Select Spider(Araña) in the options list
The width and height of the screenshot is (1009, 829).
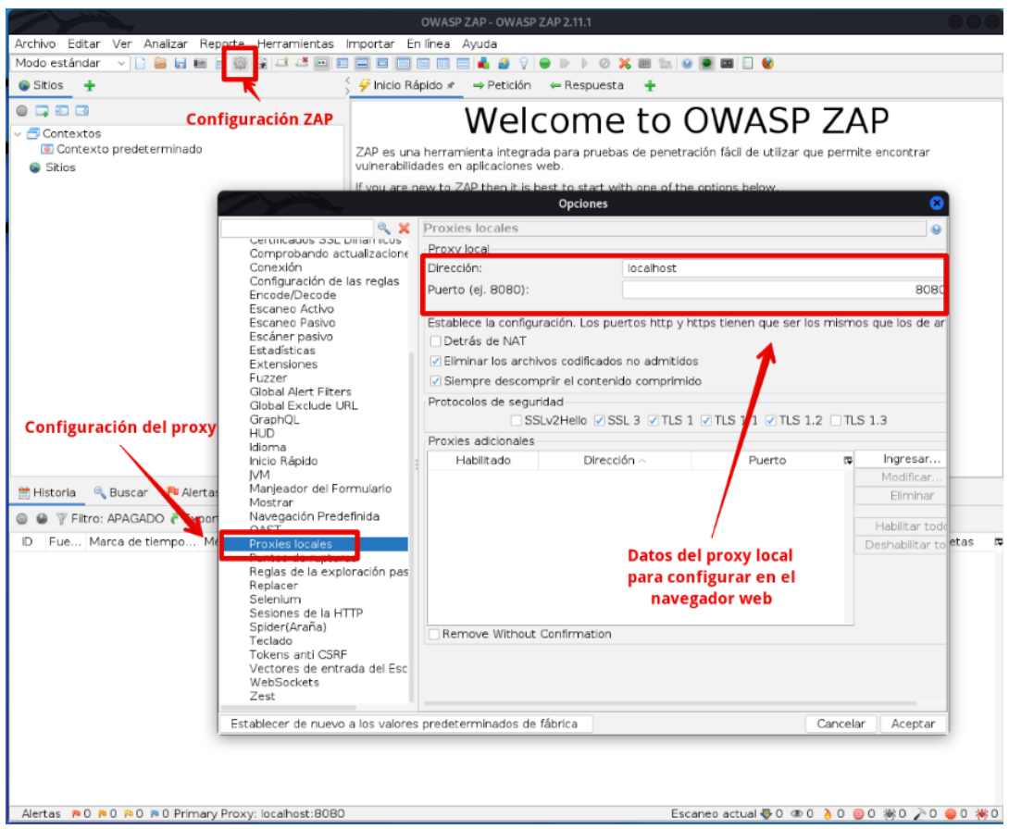click(288, 627)
